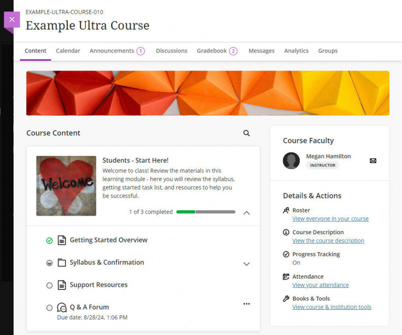Click the discussion icon beside Q & A Forum

(62, 307)
